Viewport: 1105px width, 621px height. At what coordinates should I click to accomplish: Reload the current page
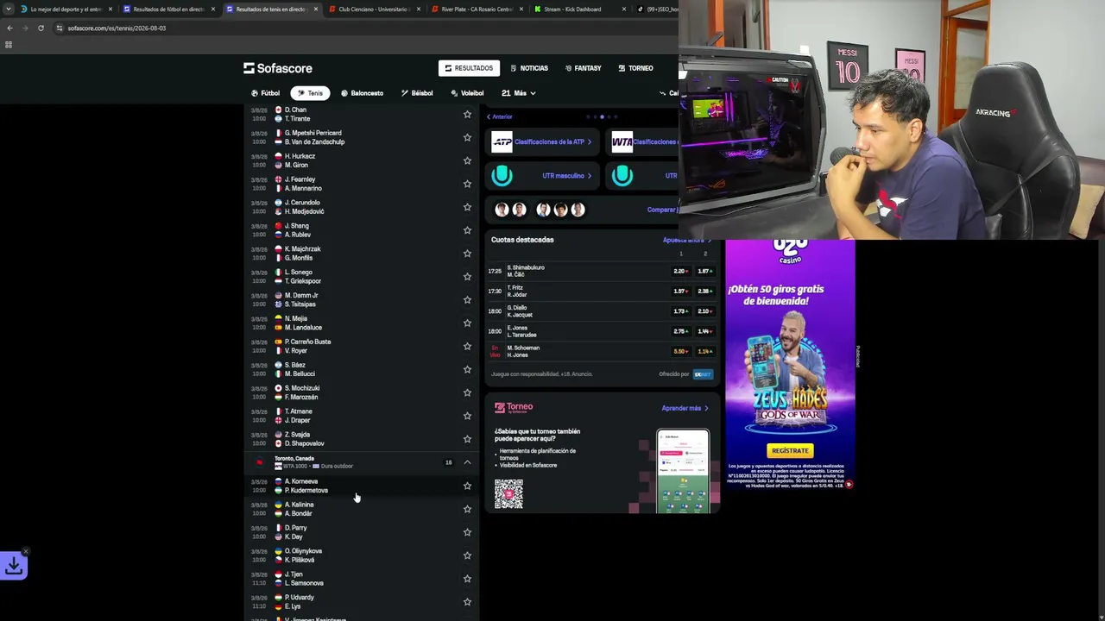pyautogui.click(x=41, y=28)
